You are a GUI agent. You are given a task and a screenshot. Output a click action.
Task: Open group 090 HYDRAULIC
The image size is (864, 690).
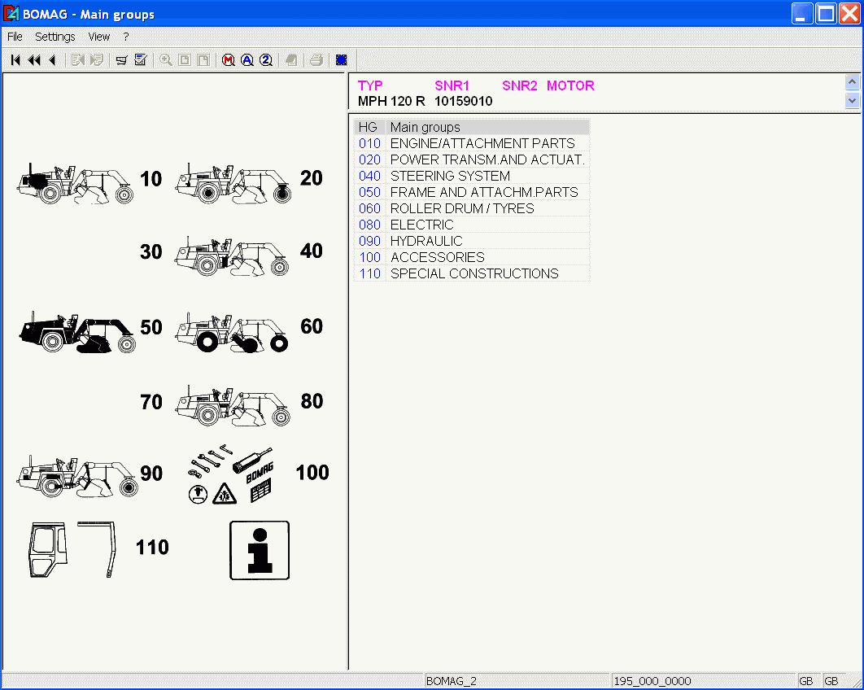472,241
